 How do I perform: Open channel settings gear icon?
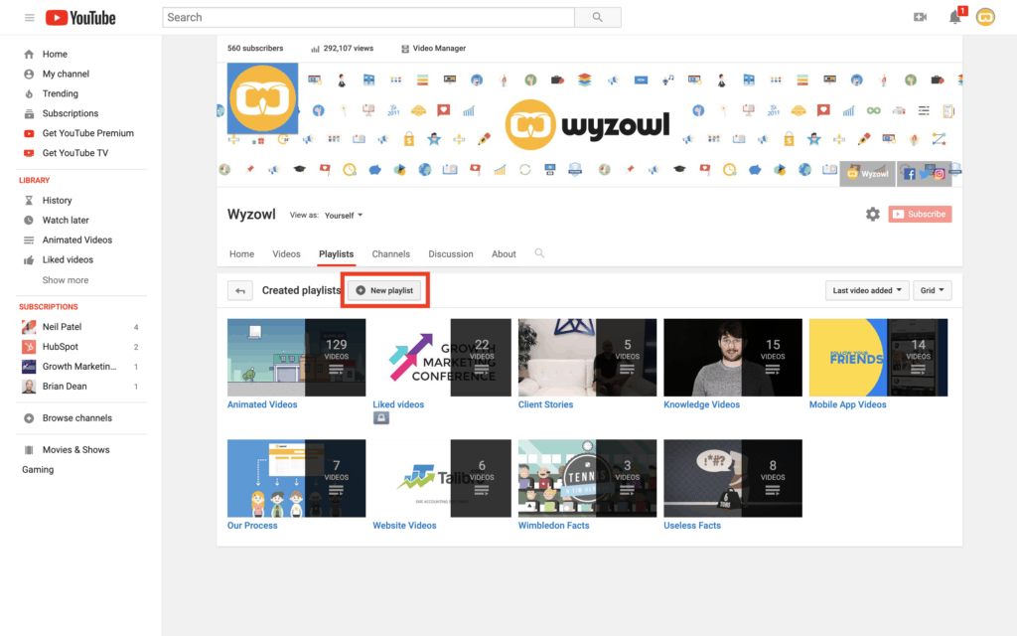(x=872, y=215)
